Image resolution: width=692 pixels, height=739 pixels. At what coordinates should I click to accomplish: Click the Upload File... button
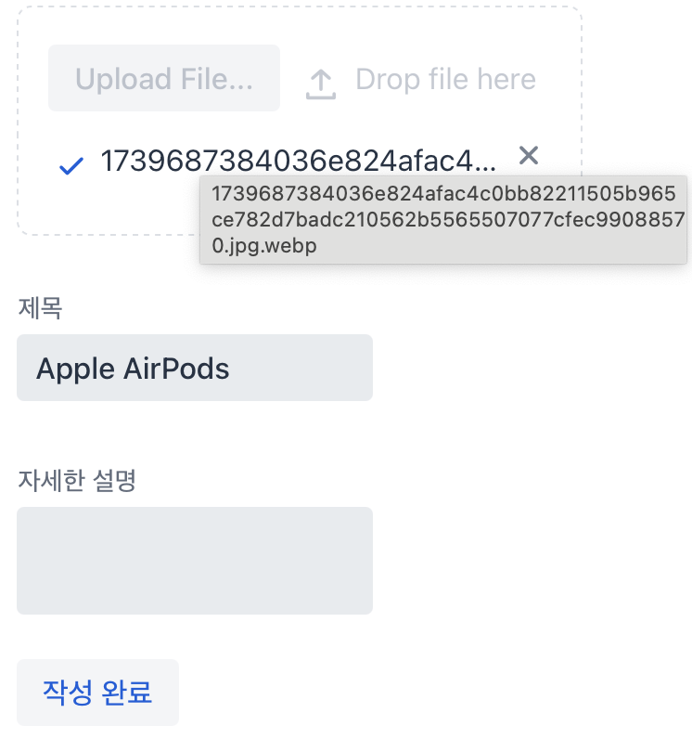point(164,78)
